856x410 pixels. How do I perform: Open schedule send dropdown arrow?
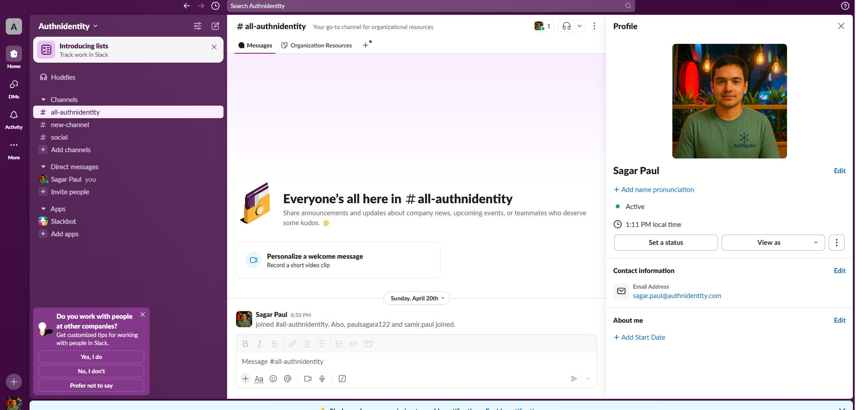click(588, 379)
